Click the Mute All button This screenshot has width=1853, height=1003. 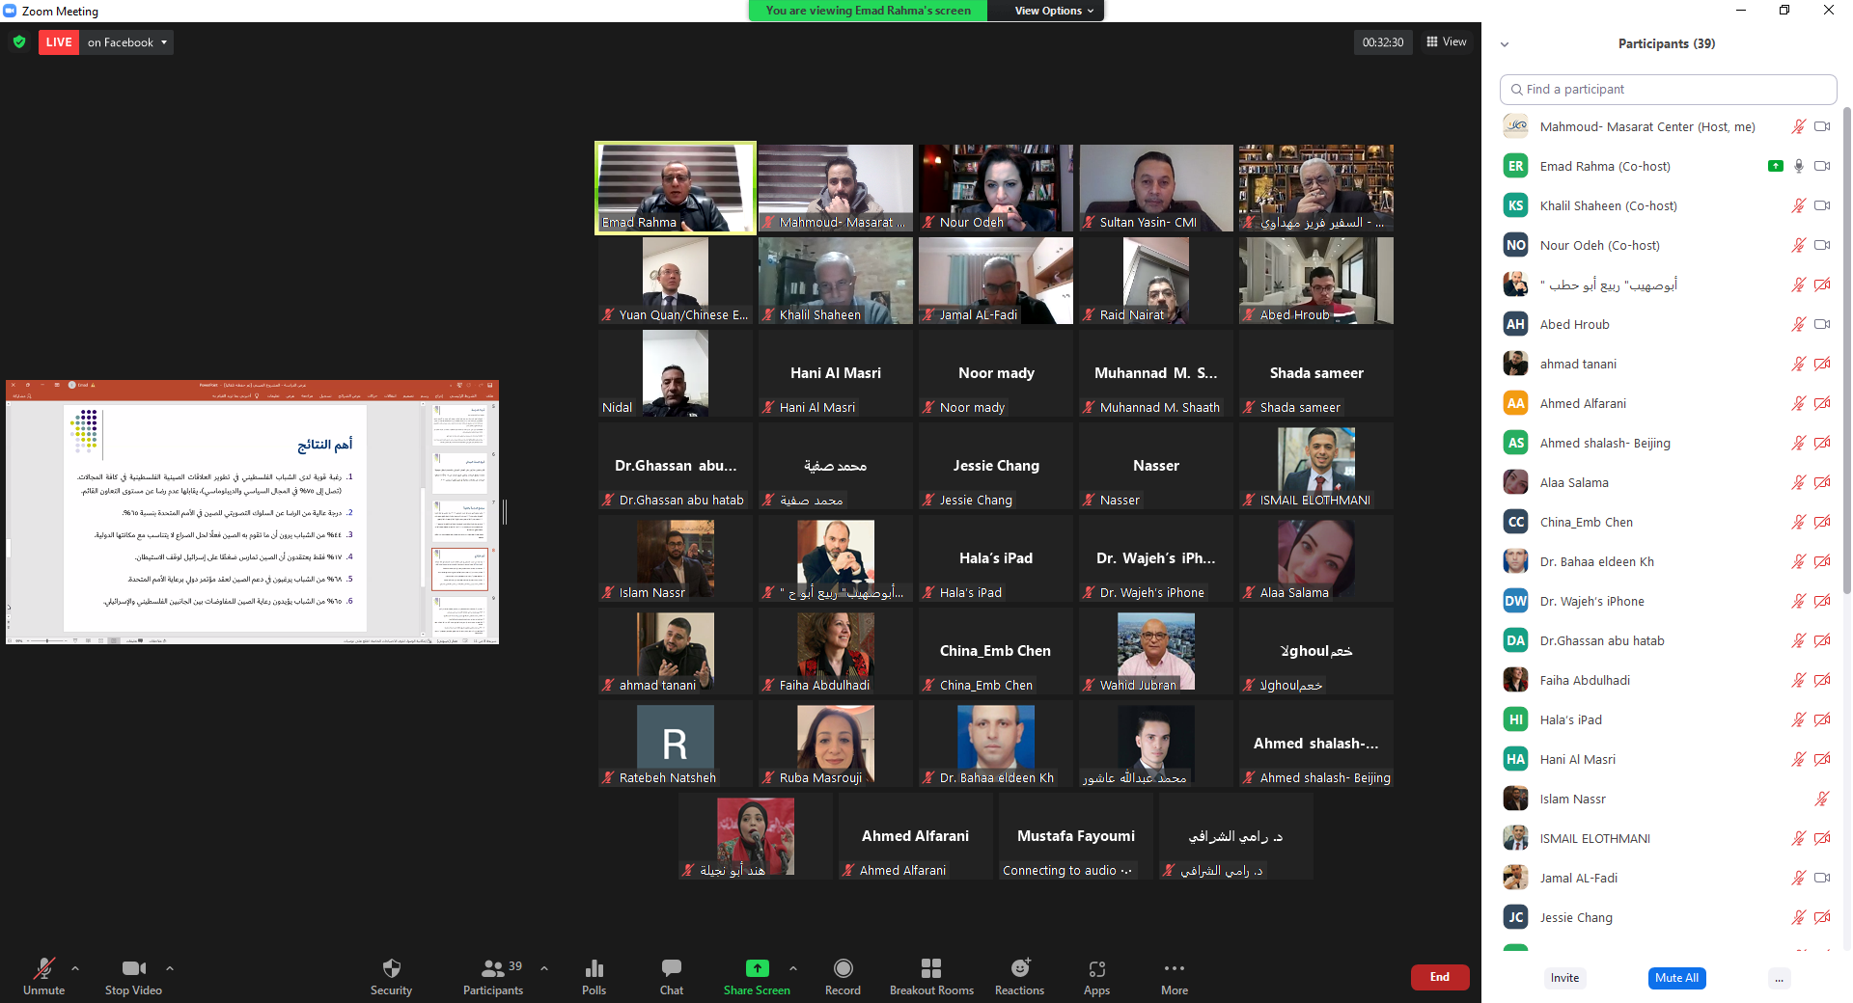pos(1676,978)
